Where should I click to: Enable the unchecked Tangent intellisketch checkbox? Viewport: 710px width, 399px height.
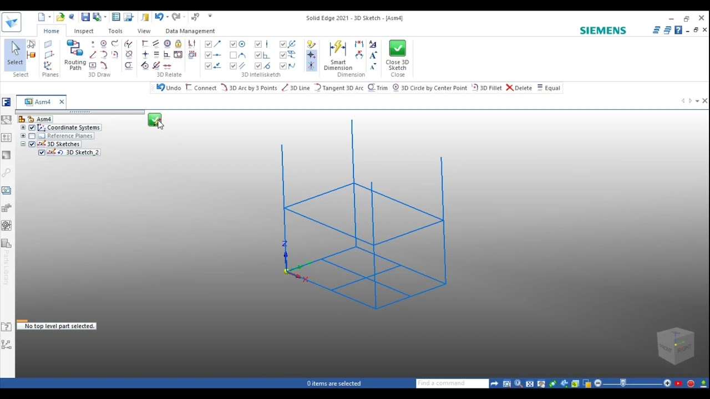233,55
